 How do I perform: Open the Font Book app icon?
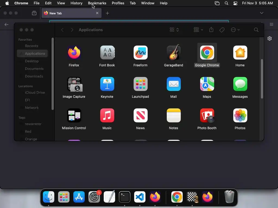(x=107, y=53)
